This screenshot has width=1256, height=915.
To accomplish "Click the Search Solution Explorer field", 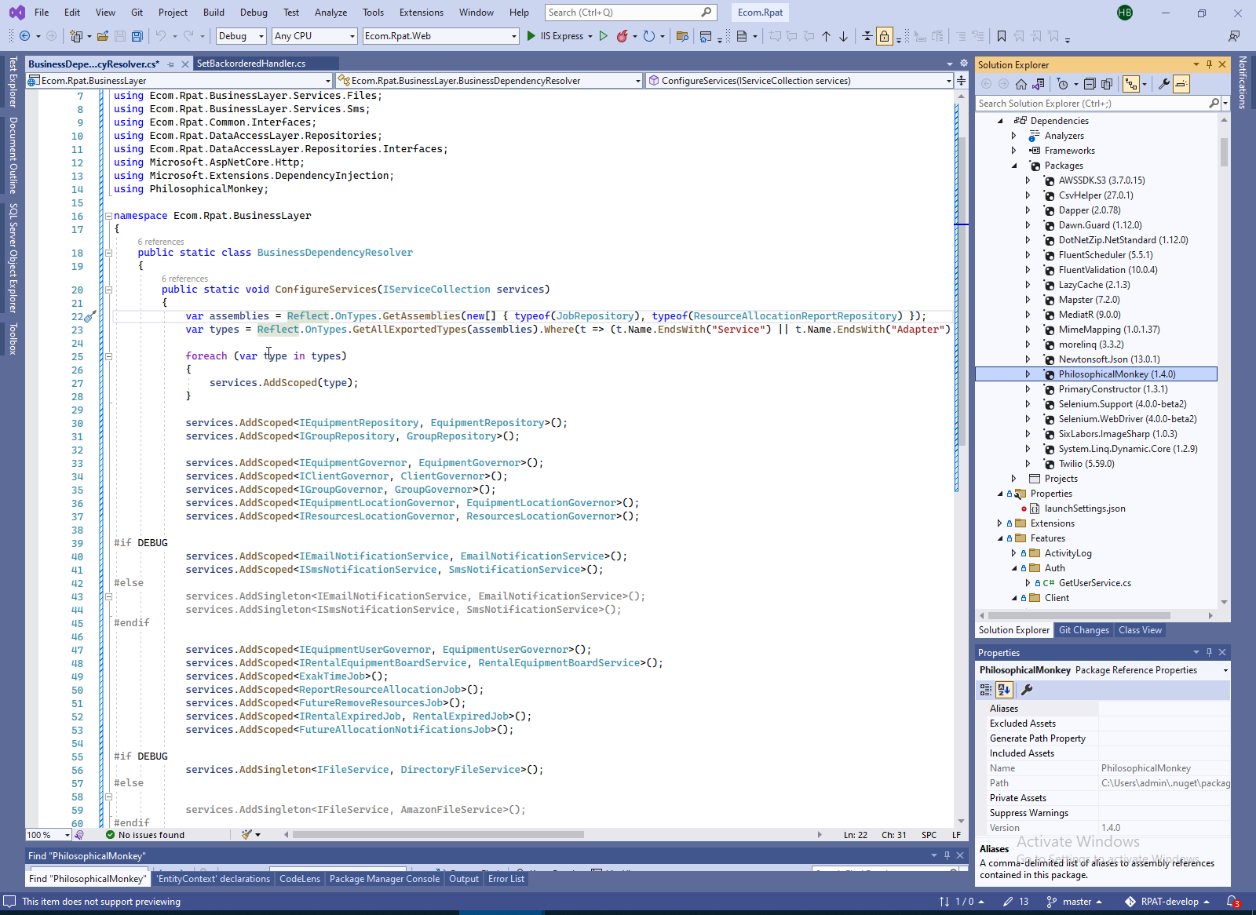I will pyautogui.click(x=1091, y=104).
